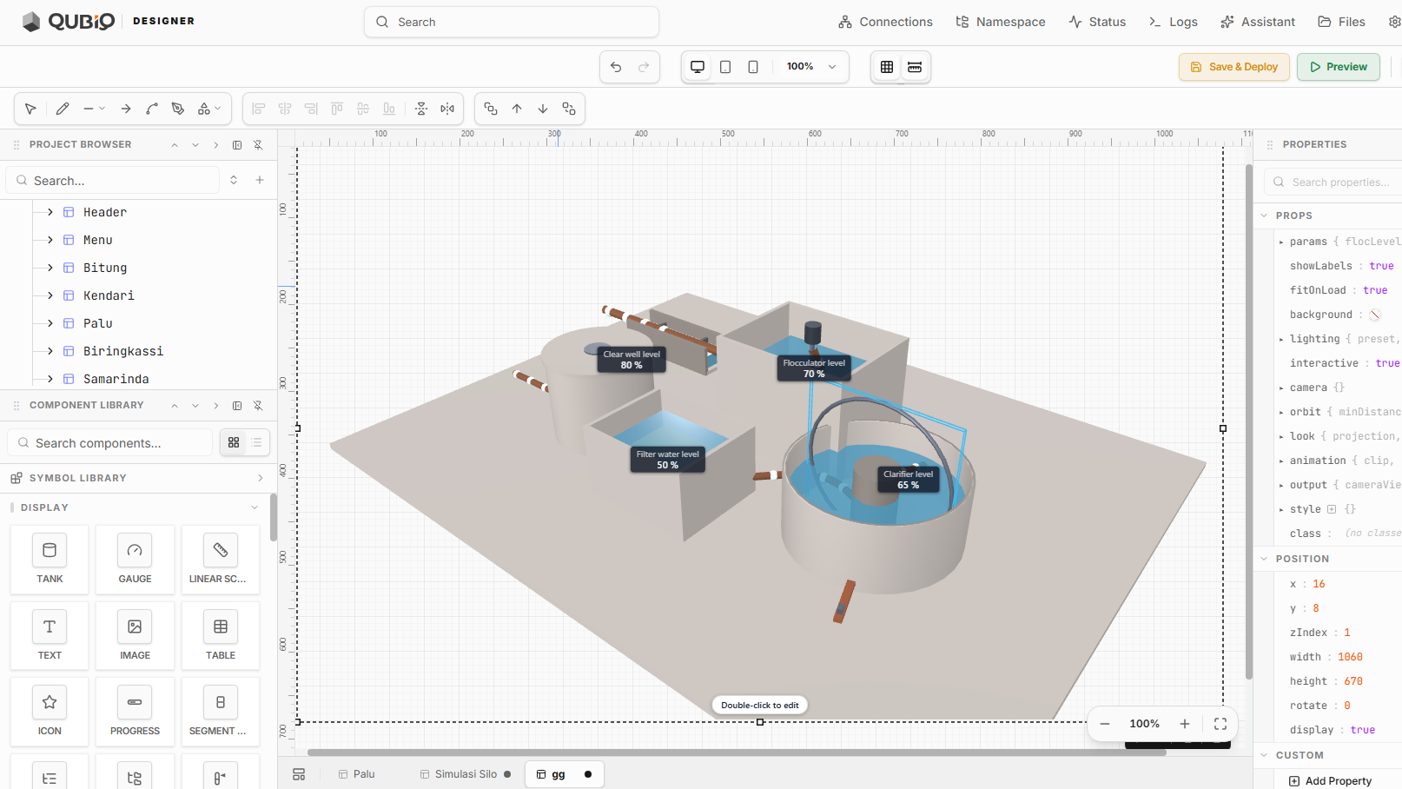Click Add Property button
This screenshot has height=789, width=1402.
[x=1330, y=781]
